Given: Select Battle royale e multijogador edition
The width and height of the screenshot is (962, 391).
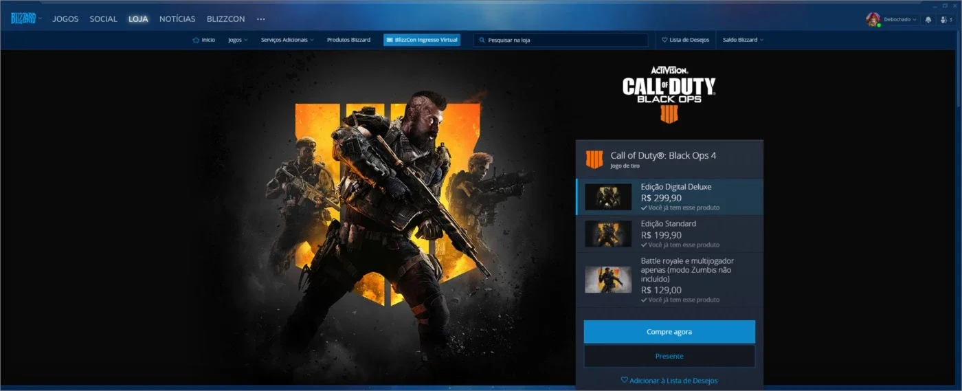Looking at the screenshot, I should tap(669, 280).
